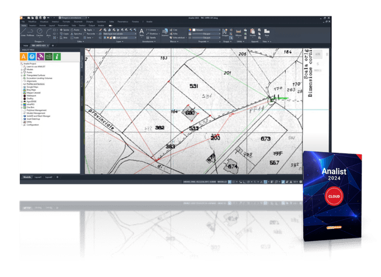Select Profiles and Sections tree item
Image resolution: width=381 pixels, height=277 pixels.
click(34, 84)
